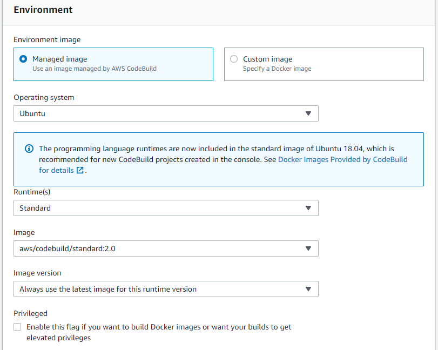Open the 'Always use the latest image' dropdown

[x=166, y=289]
